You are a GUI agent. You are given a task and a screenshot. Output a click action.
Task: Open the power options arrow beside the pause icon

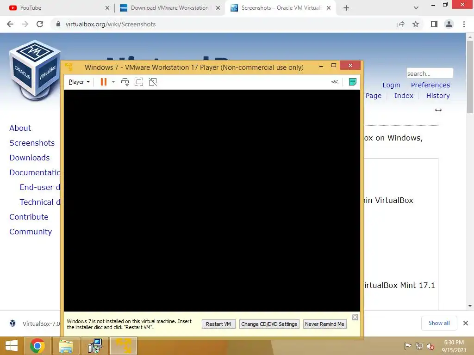tap(113, 82)
